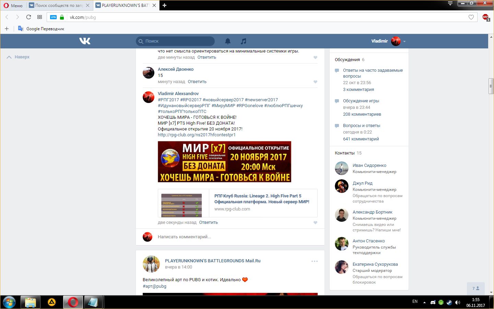Open the Opera Меню button
This screenshot has height=309, width=494.
click(13, 5)
